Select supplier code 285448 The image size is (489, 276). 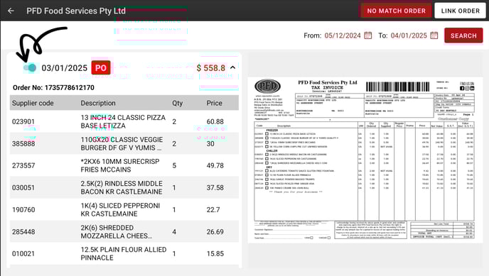point(23,232)
